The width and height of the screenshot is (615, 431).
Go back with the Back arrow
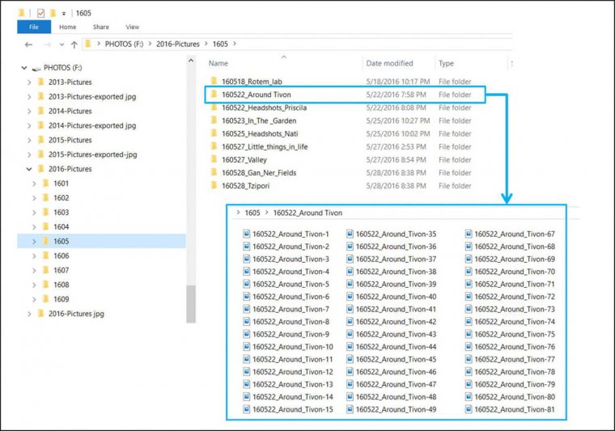tap(28, 44)
